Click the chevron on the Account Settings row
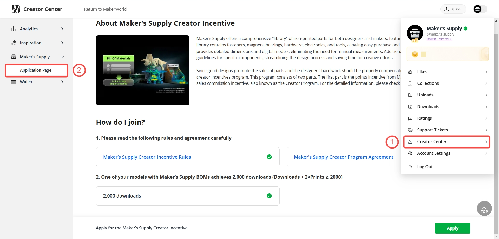Image resolution: width=499 pixels, height=239 pixels. pyautogui.click(x=486, y=153)
